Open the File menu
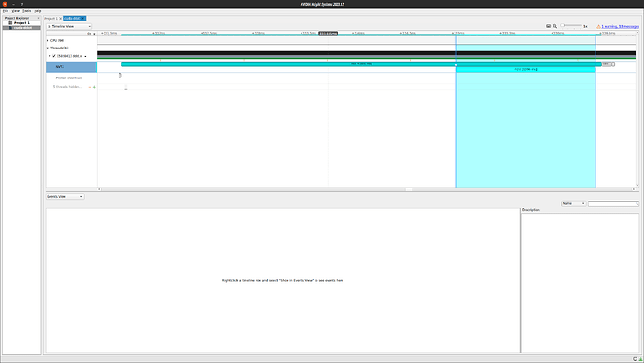 [6, 11]
